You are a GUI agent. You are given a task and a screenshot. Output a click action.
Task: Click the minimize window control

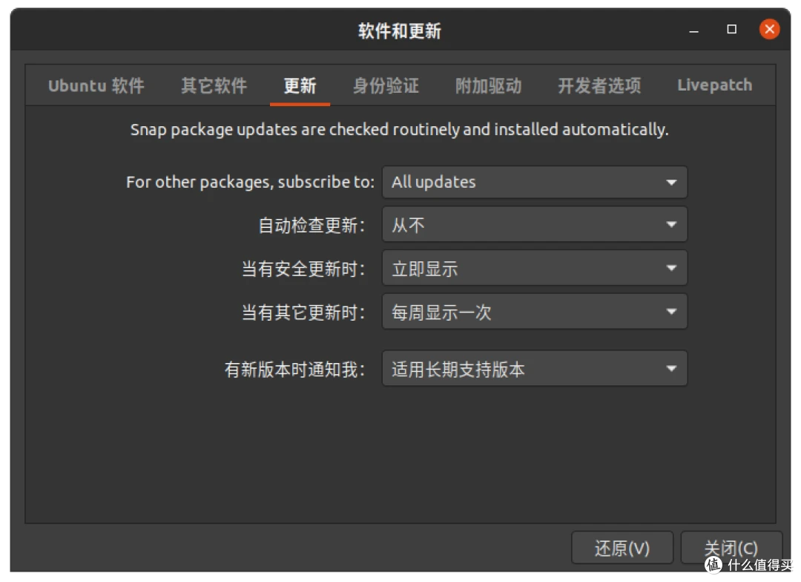tap(693, 29)
